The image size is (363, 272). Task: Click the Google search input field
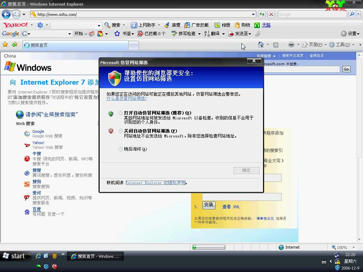[312, 14]
